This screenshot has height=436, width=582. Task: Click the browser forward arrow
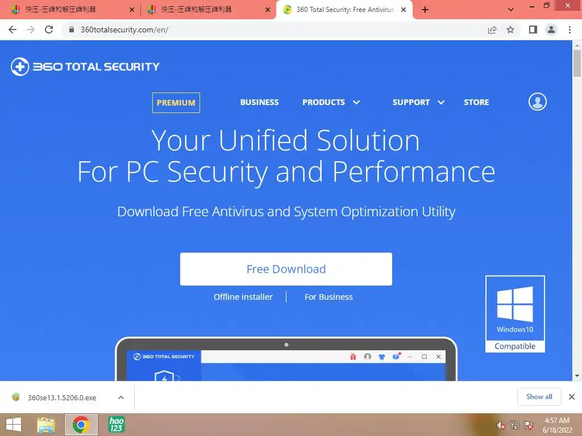pyautogui.click(x=31, y=30)
